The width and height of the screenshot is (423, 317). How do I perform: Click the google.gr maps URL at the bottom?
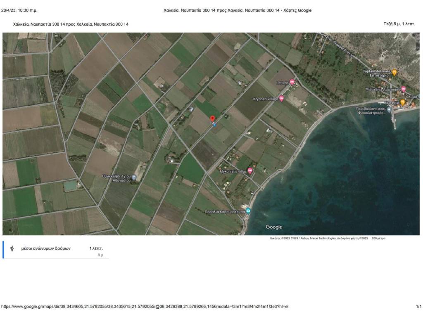[145, 307]
